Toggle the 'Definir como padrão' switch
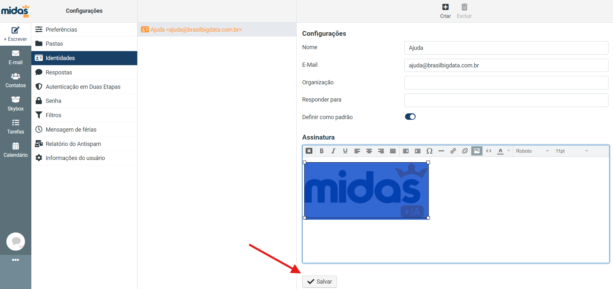This screenshot has width=613, height=289. coord(410,117)
